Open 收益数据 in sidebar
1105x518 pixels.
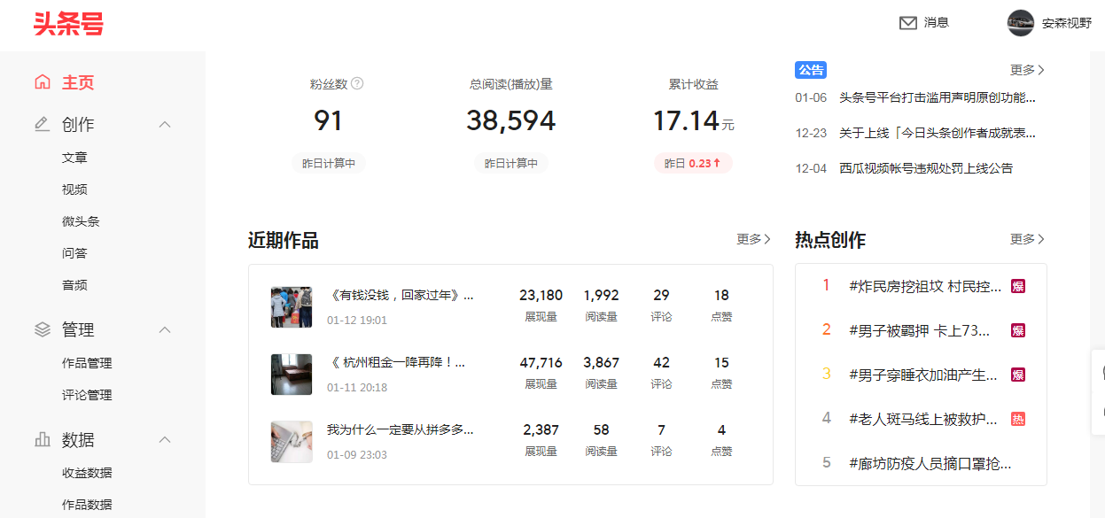87,473
